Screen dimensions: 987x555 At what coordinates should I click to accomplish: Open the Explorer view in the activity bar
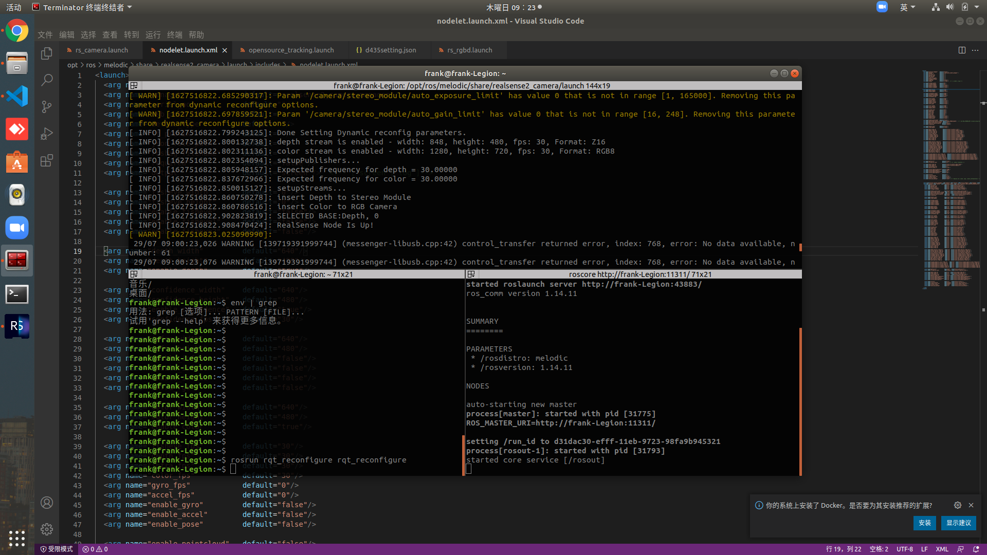click(x=47, y=53)
